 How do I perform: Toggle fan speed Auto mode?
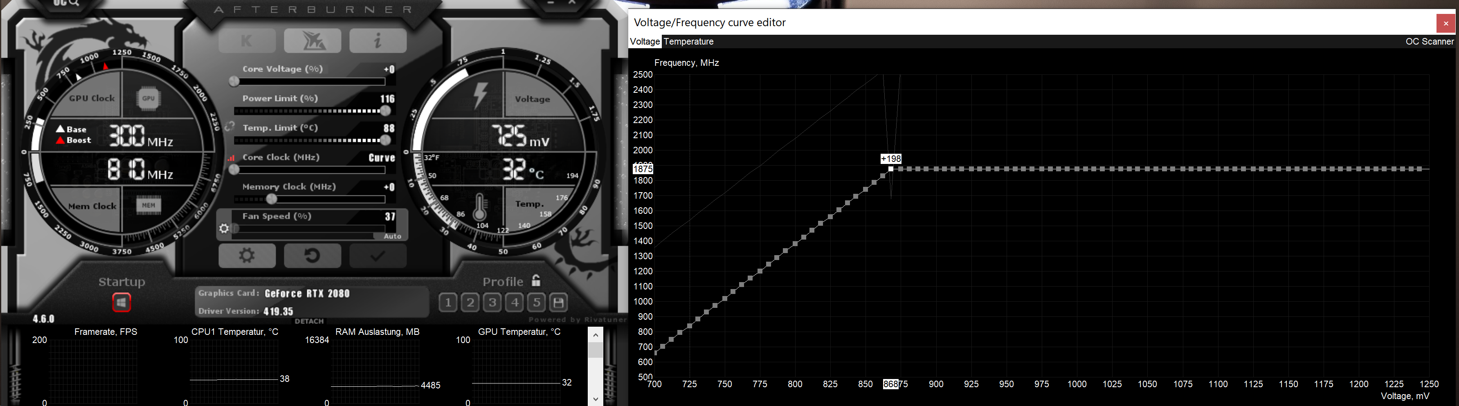click(393, 236)
